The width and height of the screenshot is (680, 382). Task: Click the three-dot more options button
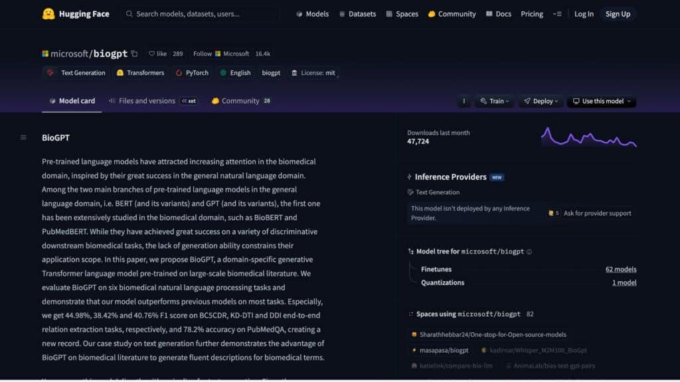(x=464, y=101)
